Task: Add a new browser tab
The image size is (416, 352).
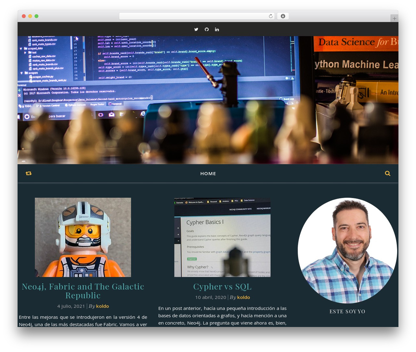Action: click(x=394, y=19)
